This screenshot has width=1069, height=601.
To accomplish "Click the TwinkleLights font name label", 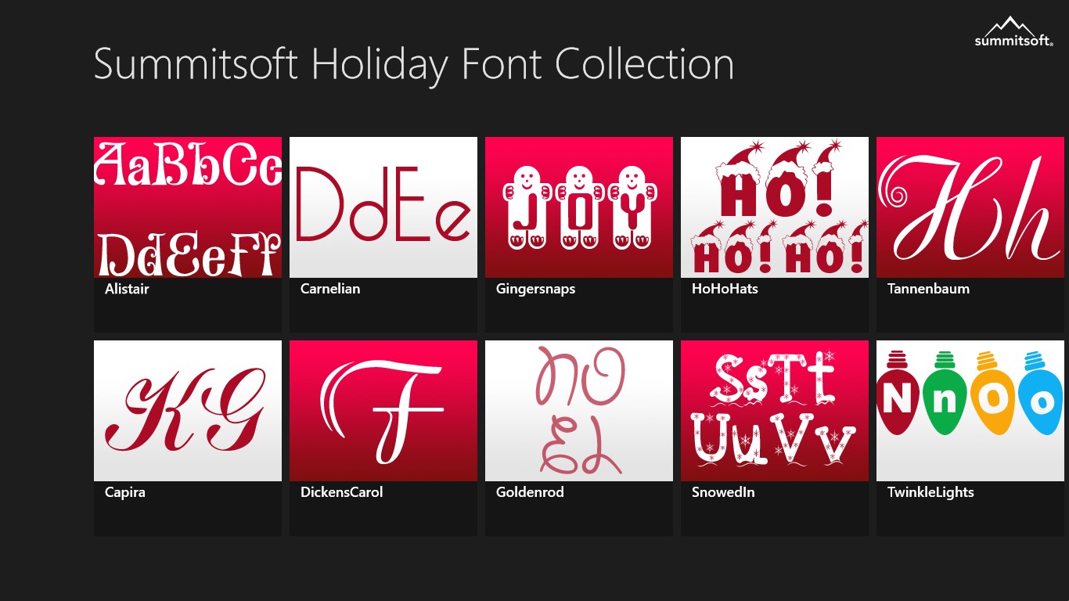I will click(x=930, y=493).
